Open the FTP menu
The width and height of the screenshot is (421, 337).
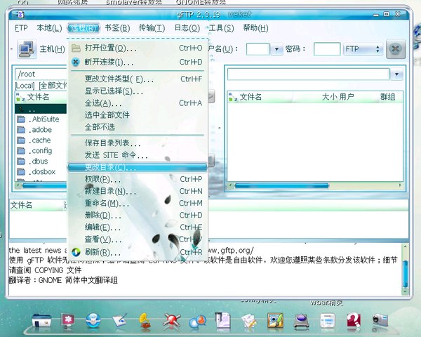pos(21,28)
